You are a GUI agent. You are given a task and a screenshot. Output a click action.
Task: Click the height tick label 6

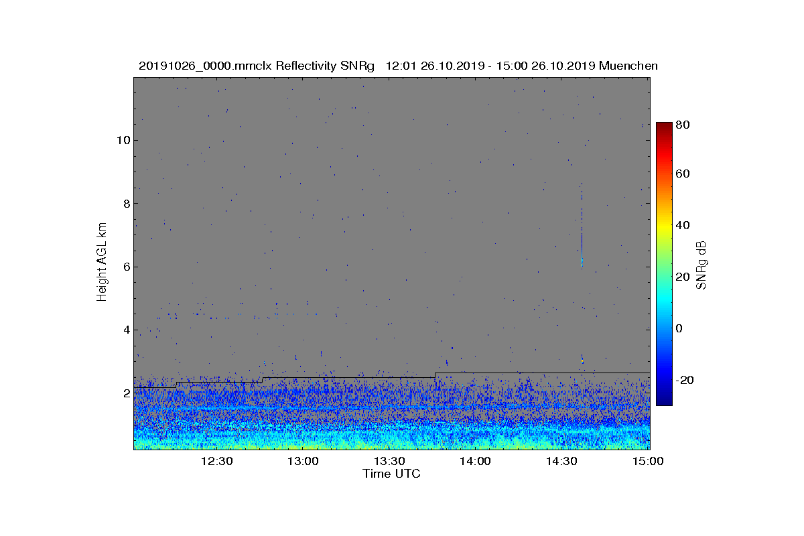pyautogui.click(x=126, y=267)
